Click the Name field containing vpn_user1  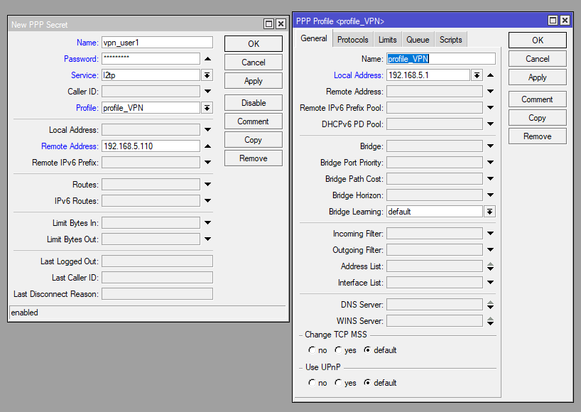[157, 43]
